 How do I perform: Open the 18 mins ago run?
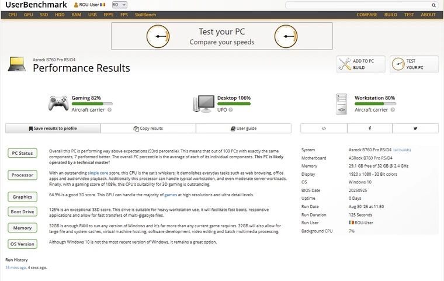click(16, 268)
